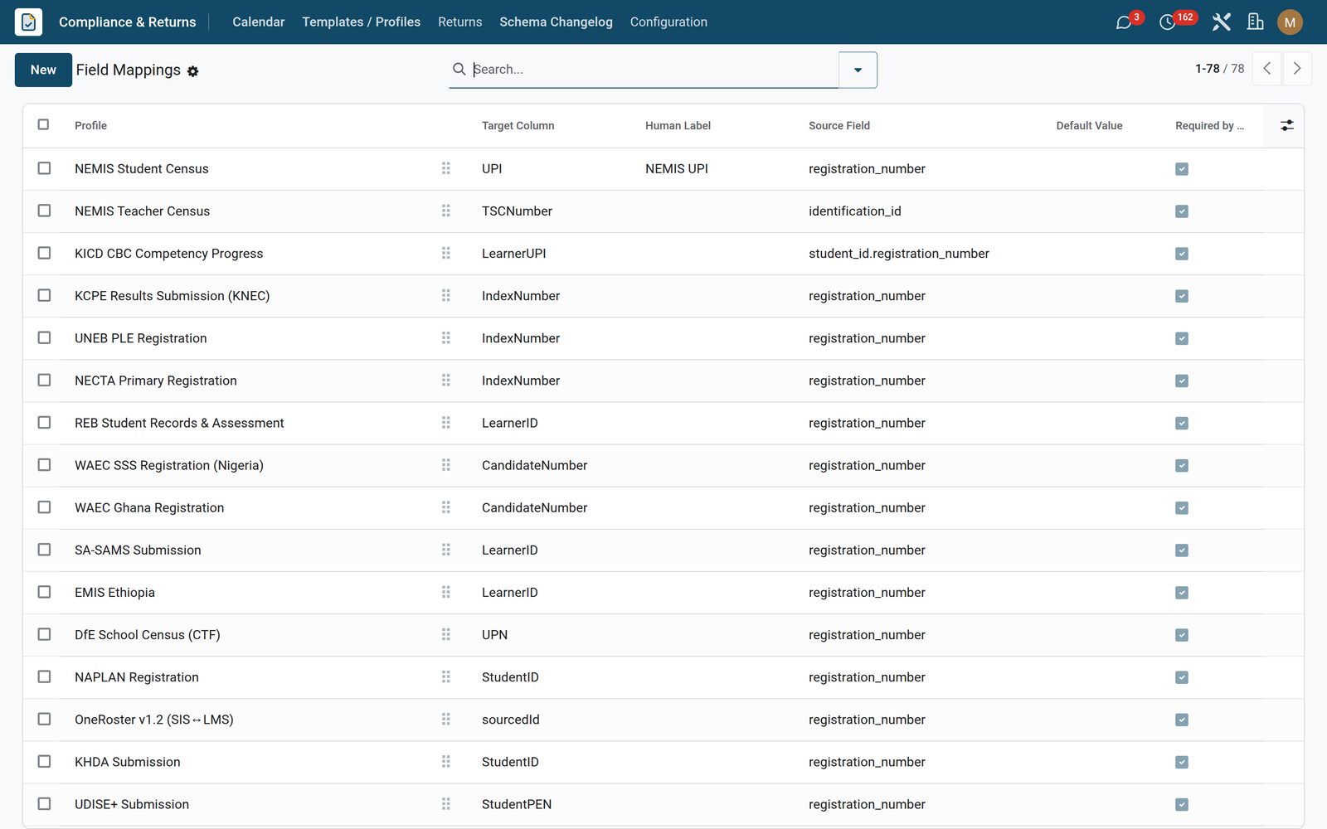Toggle Required checkbox for KCPE Results Submission row
Viewport: 1327px width, 829px height.
click(1182, 296)
